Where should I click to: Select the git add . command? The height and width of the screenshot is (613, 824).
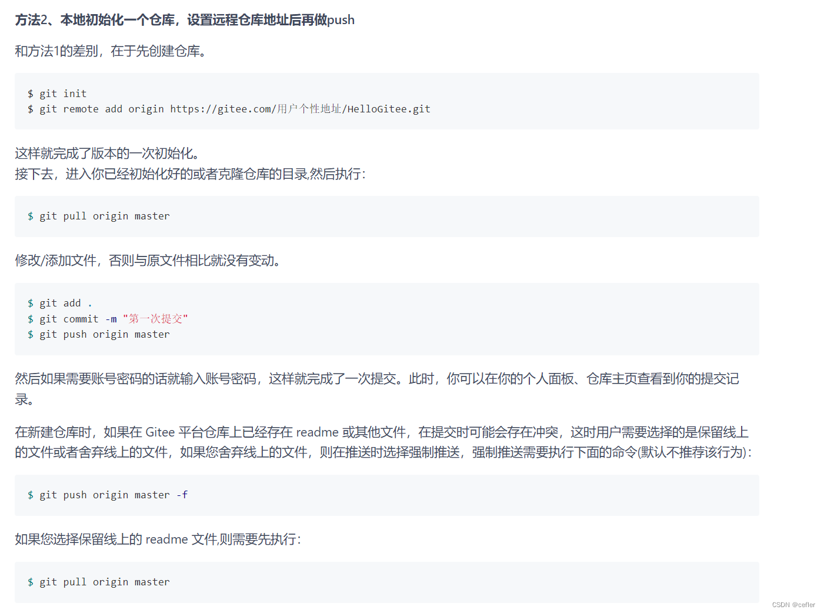tap(58, 302)
